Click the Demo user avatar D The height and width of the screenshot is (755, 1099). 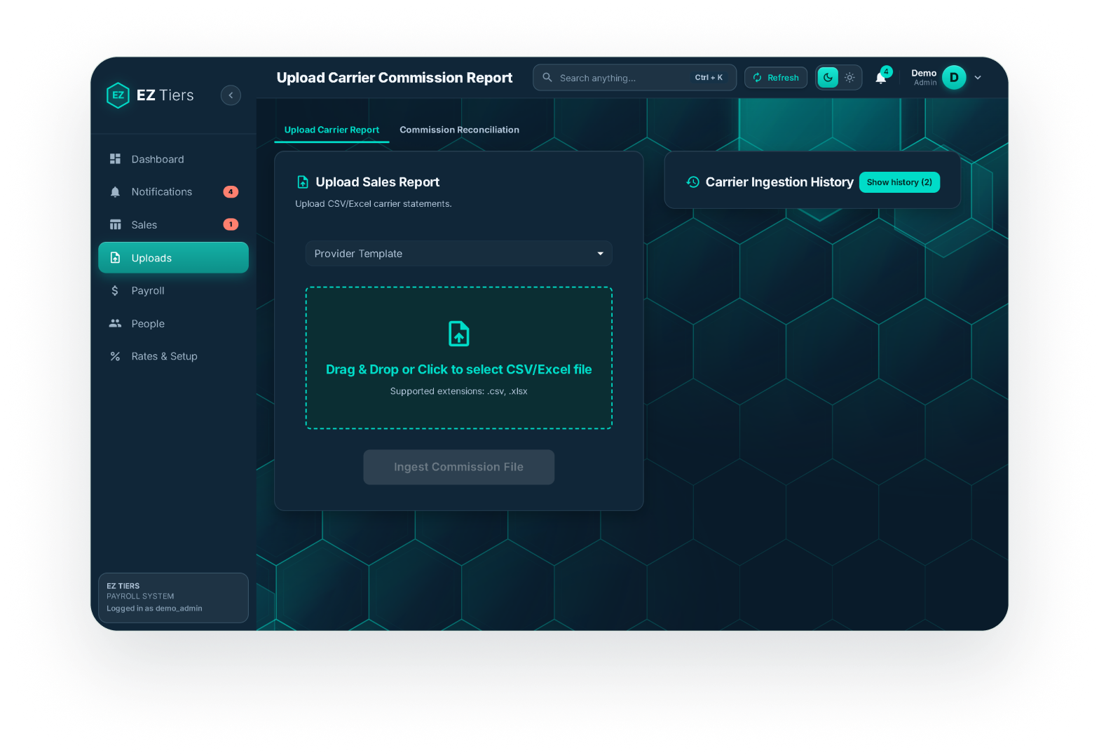(954, 78)
